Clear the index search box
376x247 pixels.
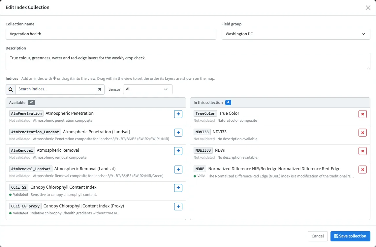click(x=100, y=89)
